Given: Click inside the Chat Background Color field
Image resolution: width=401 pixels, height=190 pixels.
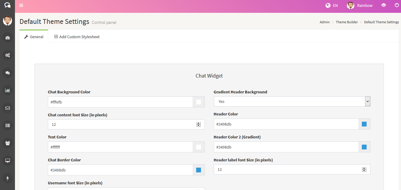Looking at the screenshot, I should tap(120, 102).
